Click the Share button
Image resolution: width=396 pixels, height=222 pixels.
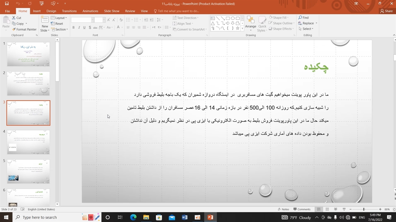coord(386,11)
